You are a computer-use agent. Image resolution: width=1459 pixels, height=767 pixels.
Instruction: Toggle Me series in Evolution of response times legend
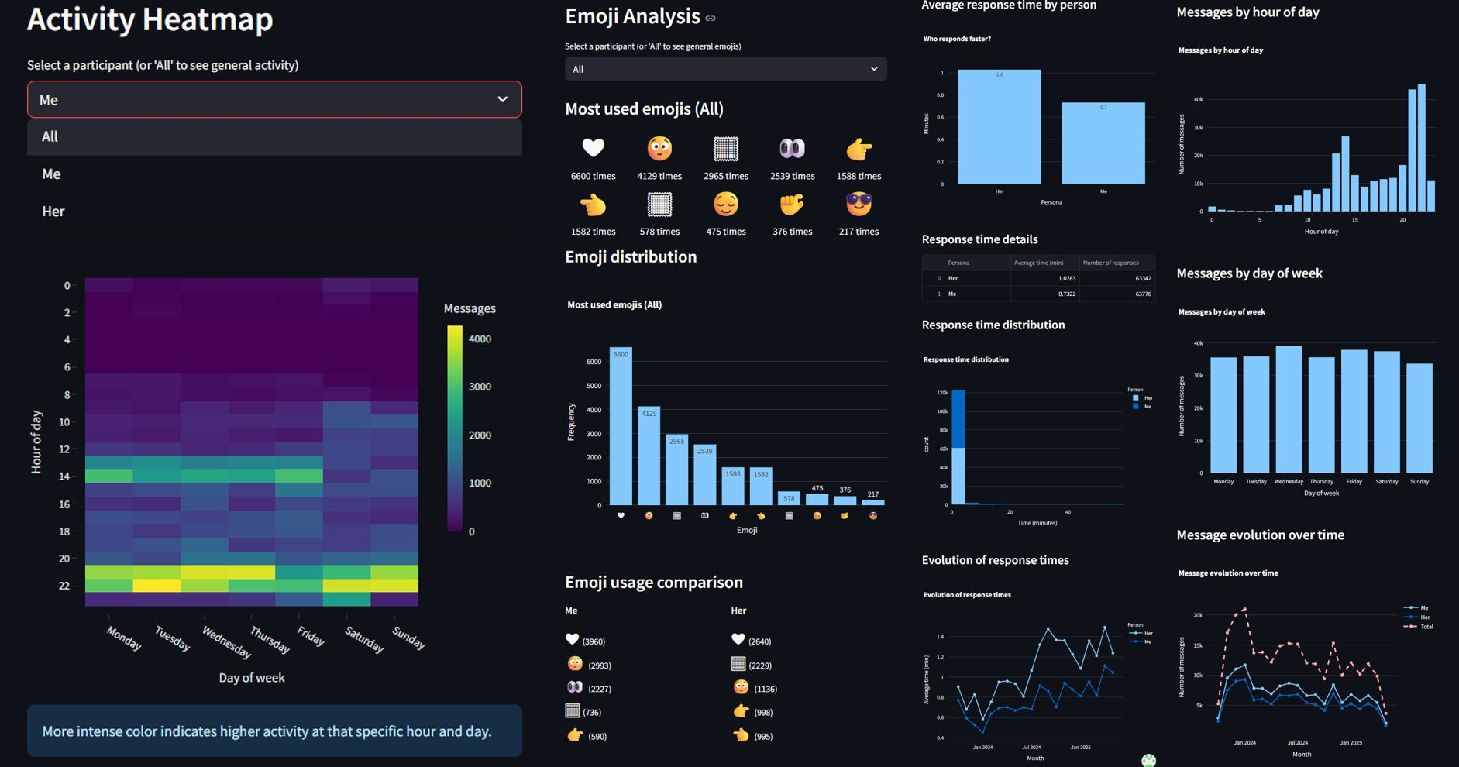pyautogui.click(x=1141, y=641)
